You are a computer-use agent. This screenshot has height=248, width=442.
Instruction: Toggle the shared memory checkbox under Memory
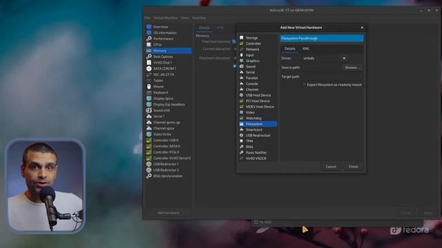coord(235,66)
